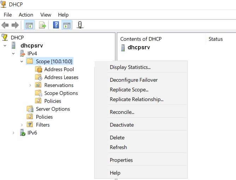Click the DHCP title bar app icon
The image size is (236, 180).
point(4,4)
